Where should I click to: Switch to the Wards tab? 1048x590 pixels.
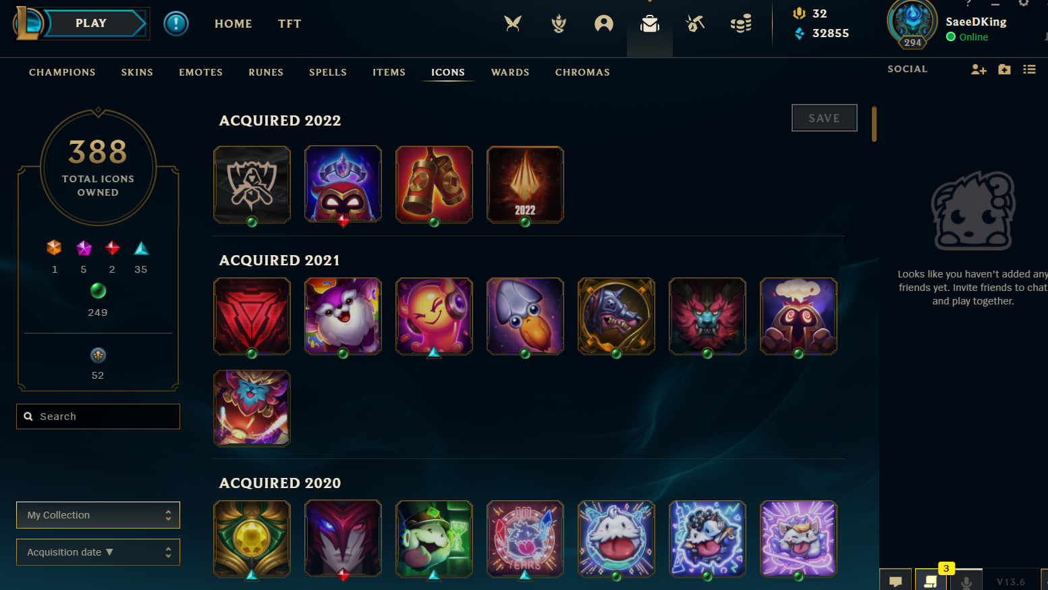click(510, 72)
